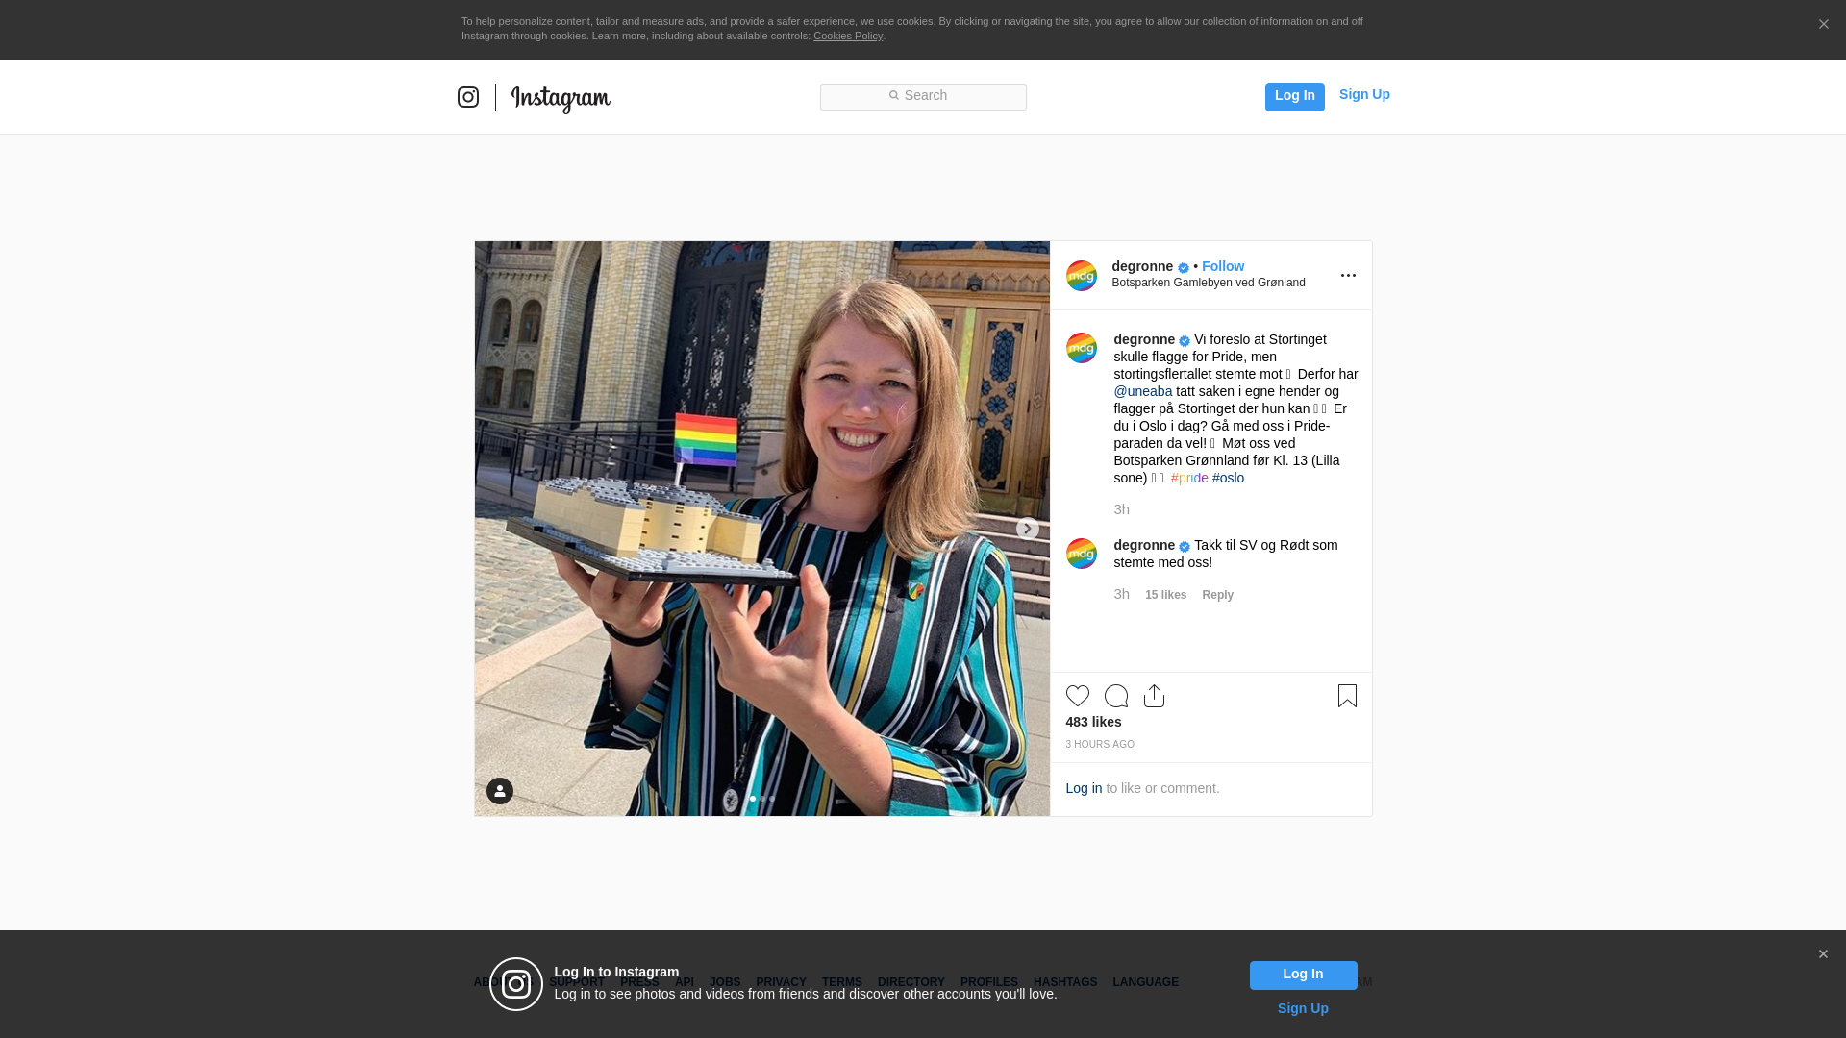The height and width of the screenshot is (1038, 1846).
Task: Click the top Log In button
Action: pos(1295,96)
